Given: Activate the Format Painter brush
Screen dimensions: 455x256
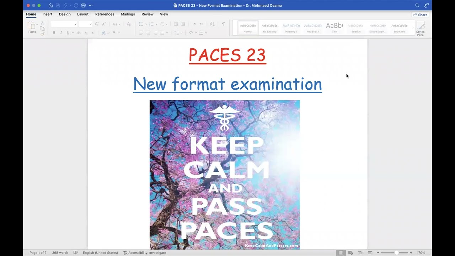Looking at the screenshot, I should [x=42, y=34].
